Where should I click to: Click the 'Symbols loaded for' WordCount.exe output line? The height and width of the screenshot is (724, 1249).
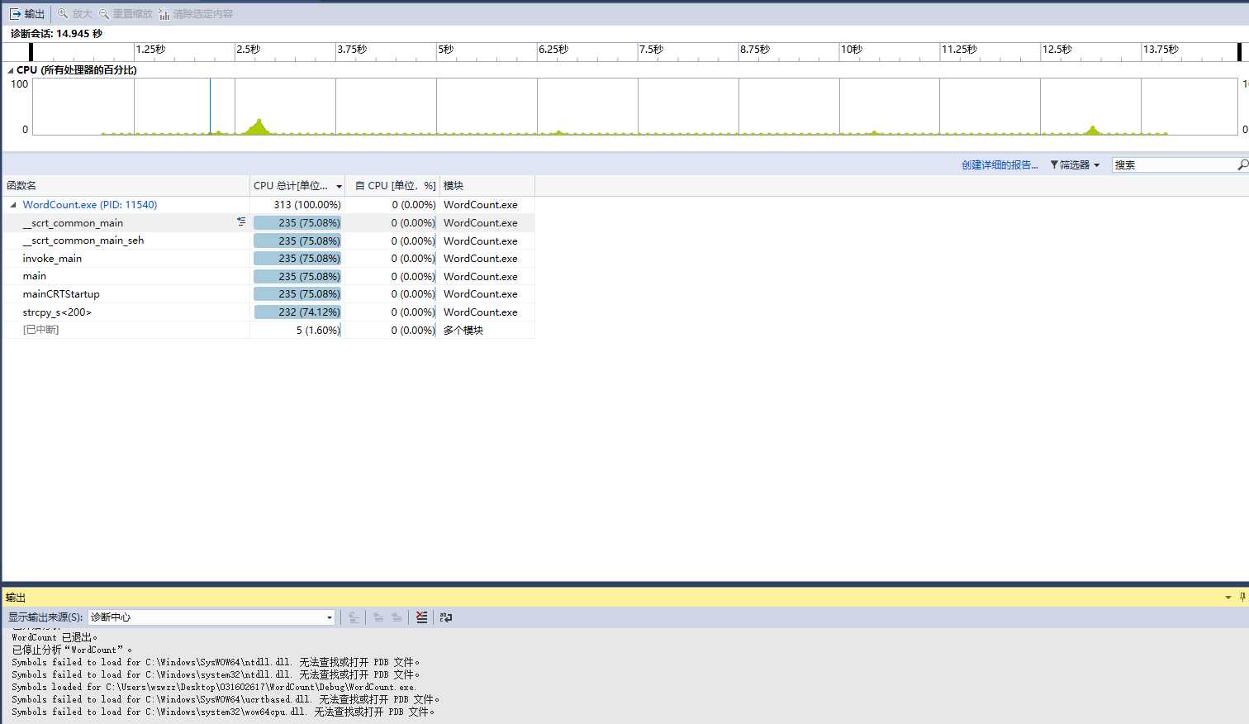(x=214, y=687)
